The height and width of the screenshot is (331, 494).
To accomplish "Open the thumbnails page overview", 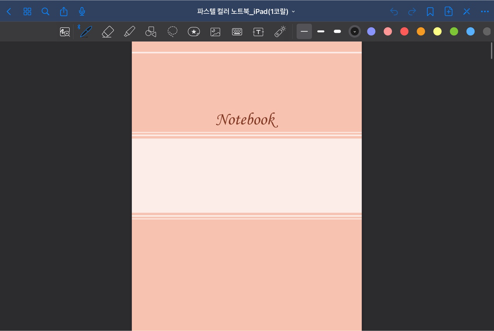I will pyautogui.click(x=27, y=11).
